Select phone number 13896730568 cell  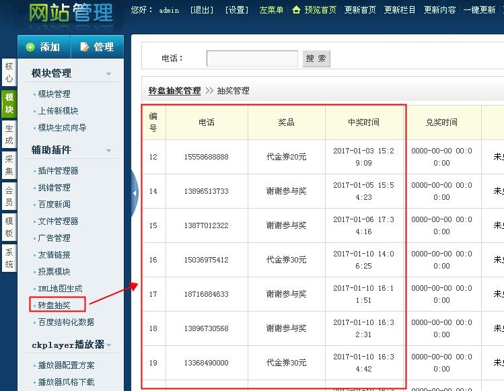coord(207,328)
